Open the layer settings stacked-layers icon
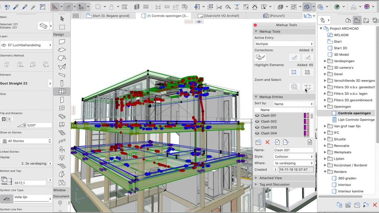The width and height of the screenshot is (379, 213). coord(137,7)
